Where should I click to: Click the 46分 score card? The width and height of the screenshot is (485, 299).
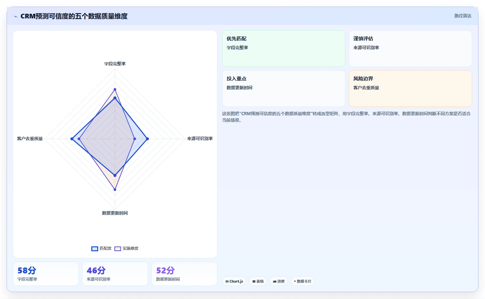coord(115,274)
